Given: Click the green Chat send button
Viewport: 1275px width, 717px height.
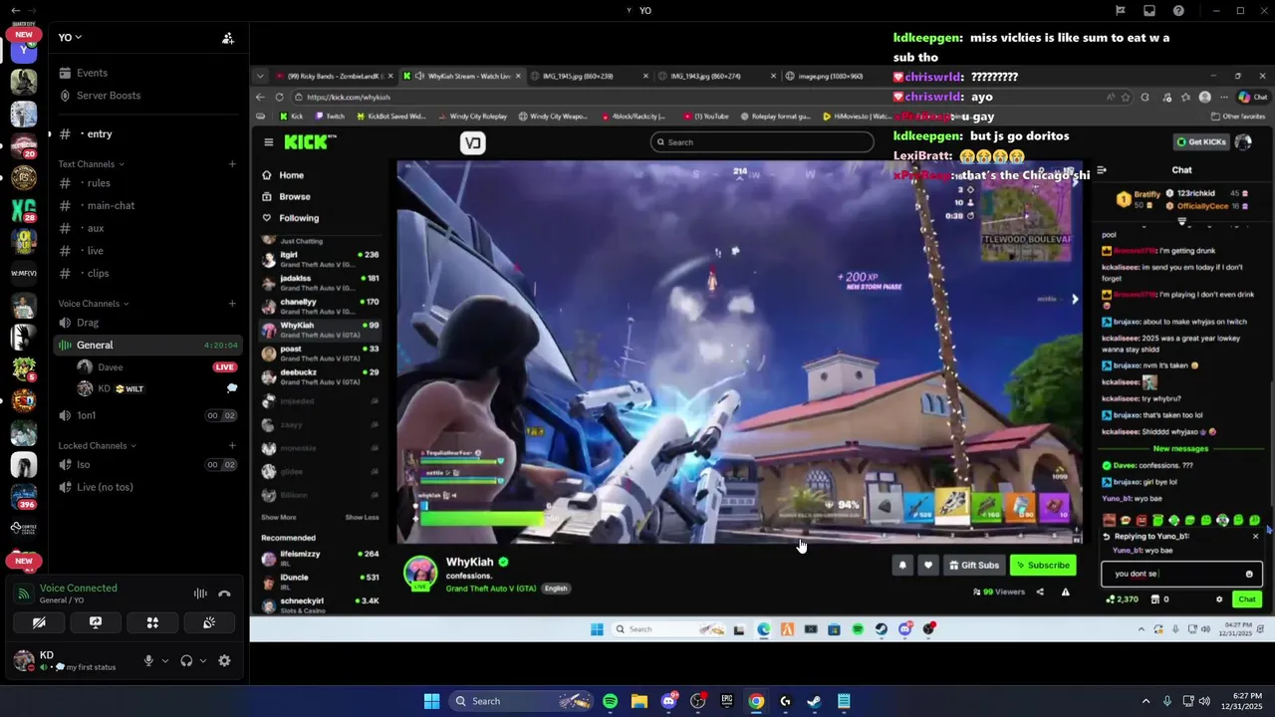Looking at the screenshot, I should point(1247,599).
